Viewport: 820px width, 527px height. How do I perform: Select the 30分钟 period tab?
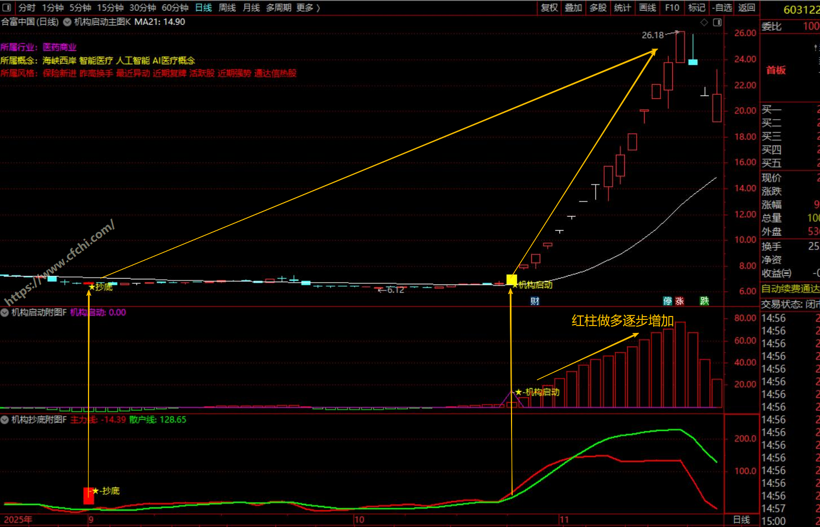pos(143,7)
